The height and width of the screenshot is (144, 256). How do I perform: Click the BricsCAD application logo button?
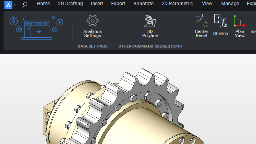8,4
